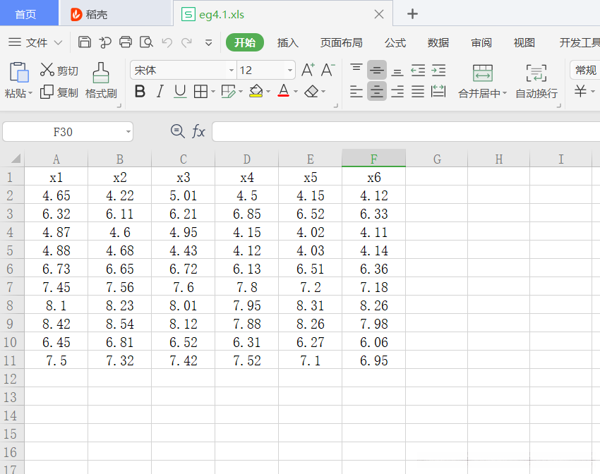
Task: Click the Save icon in quick toolbar
Action: click(x=85, y=42)
